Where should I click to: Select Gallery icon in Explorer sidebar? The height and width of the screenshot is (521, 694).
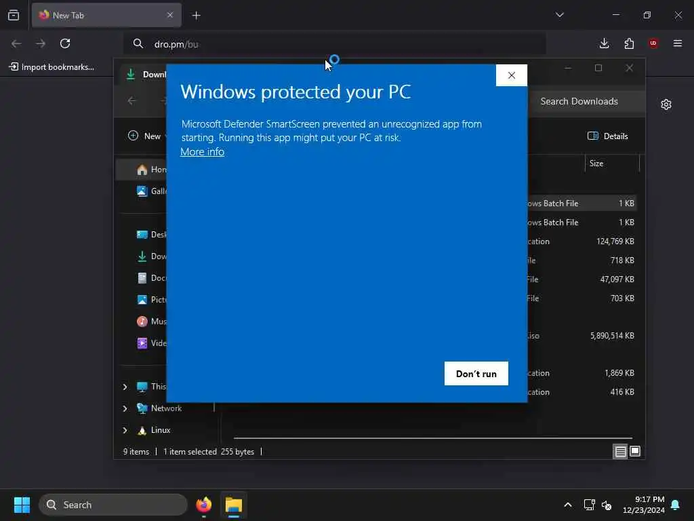[x=142, y=191]
